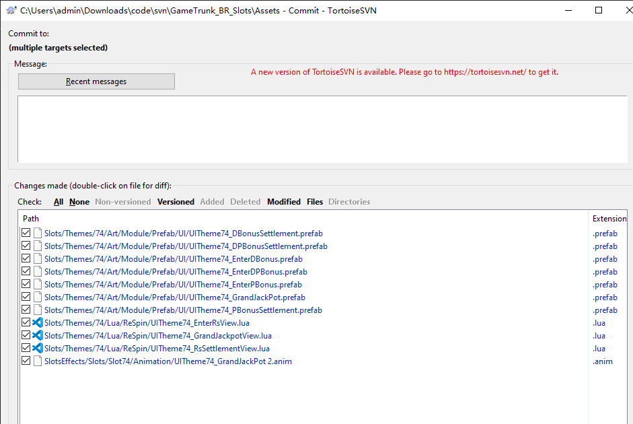
Task: Sort file list by Extension column header
Action: click(609, 219)
